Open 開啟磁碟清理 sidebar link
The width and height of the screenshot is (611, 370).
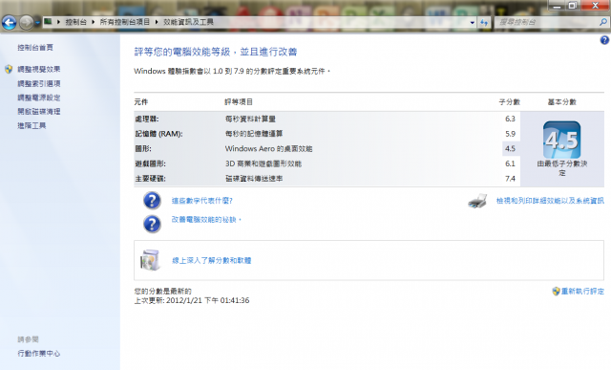(x=38, y=112)
